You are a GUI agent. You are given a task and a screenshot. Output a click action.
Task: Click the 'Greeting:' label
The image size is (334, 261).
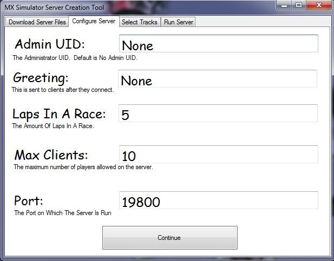point(41,78)
